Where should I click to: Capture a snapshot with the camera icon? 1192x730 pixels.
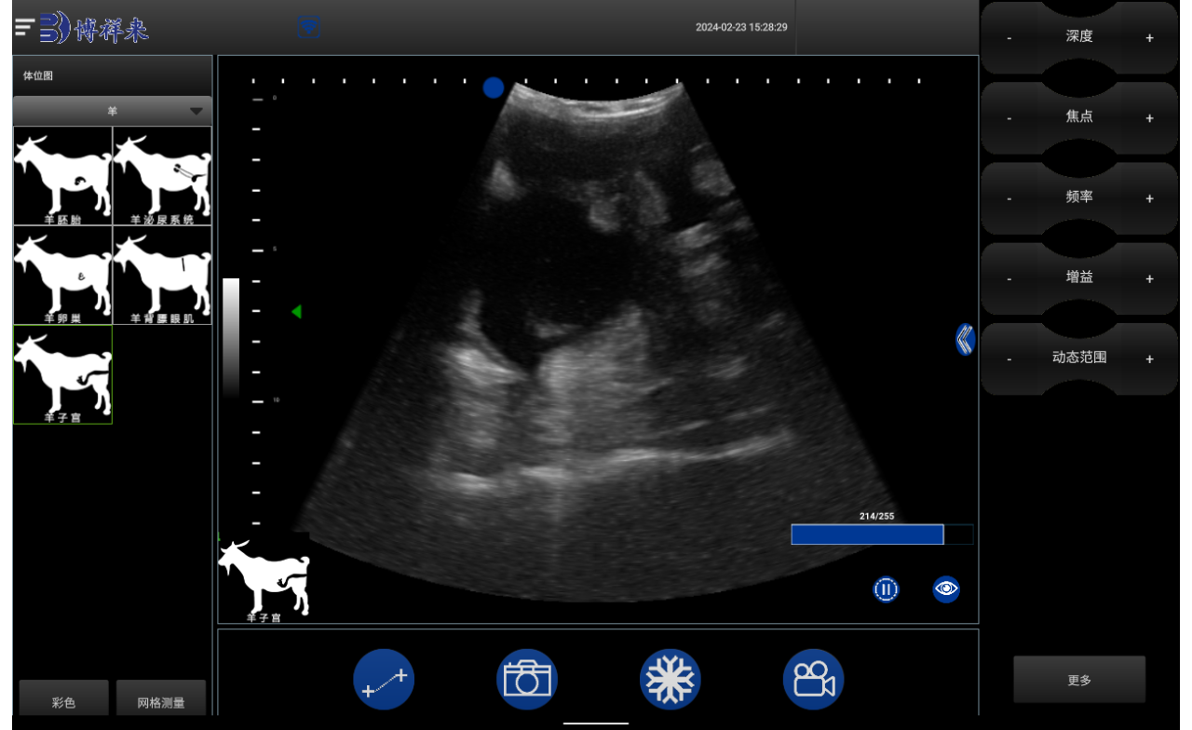(x=527, y=680)
